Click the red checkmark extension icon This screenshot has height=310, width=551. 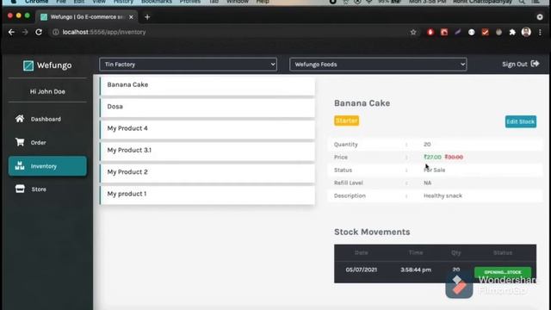tap(486, 33)
